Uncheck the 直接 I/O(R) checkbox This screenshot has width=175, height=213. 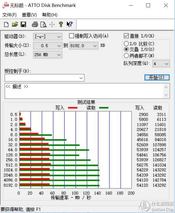pyautogui.click(x=126, y=36)
